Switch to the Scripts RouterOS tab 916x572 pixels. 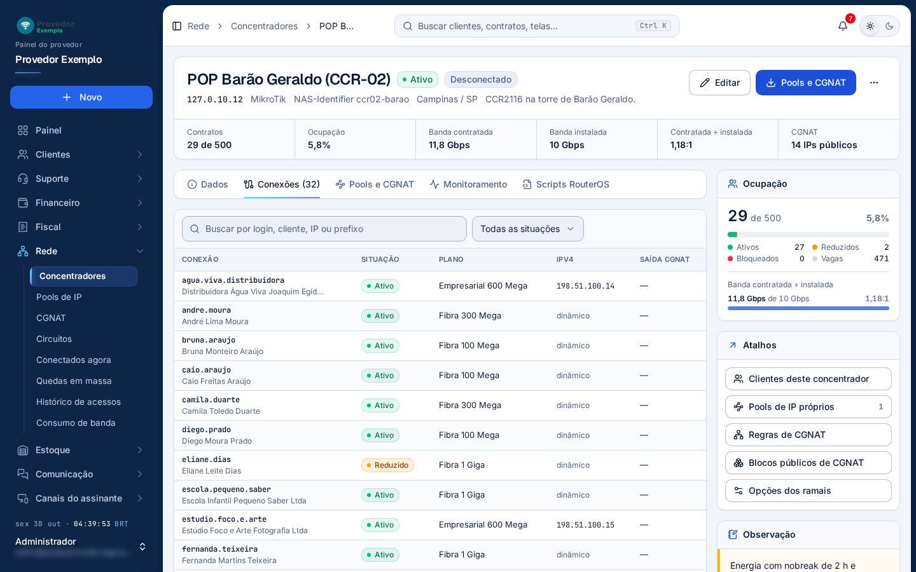tap(566, 184)
